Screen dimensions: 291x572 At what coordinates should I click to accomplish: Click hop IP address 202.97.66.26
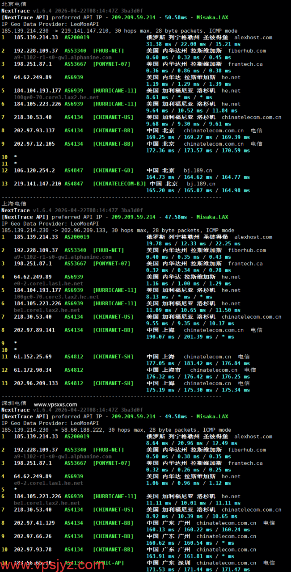pos(33,537)
